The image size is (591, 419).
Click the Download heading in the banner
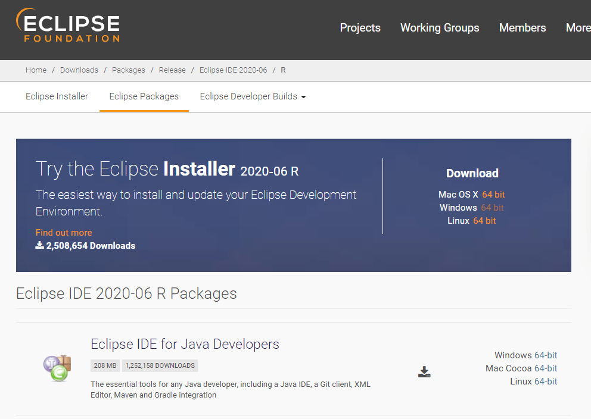472,173
